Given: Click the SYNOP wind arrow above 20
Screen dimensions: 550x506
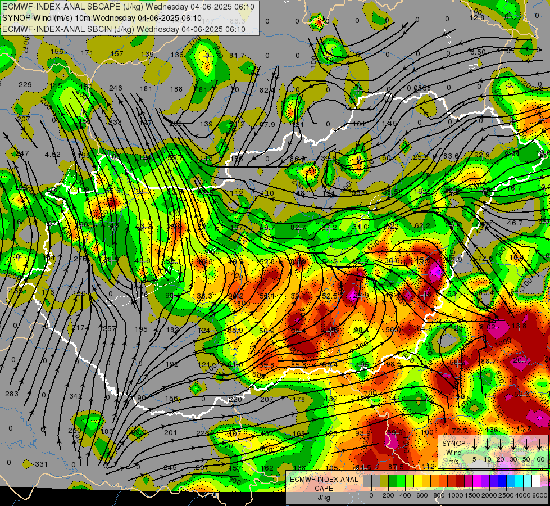Looking at the screenshot, I should coord(500,445).
